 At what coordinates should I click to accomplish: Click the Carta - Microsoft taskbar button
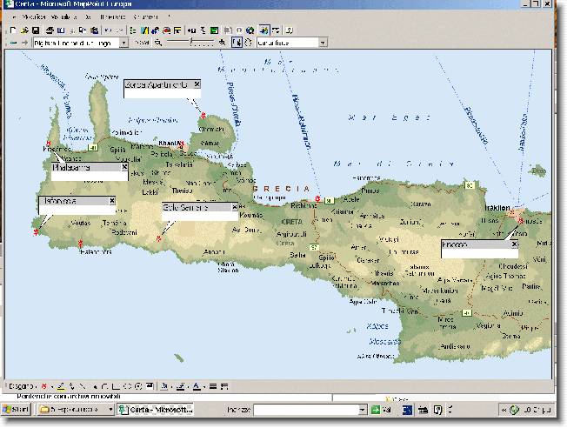pyautogui.click(x=156, y=410)
